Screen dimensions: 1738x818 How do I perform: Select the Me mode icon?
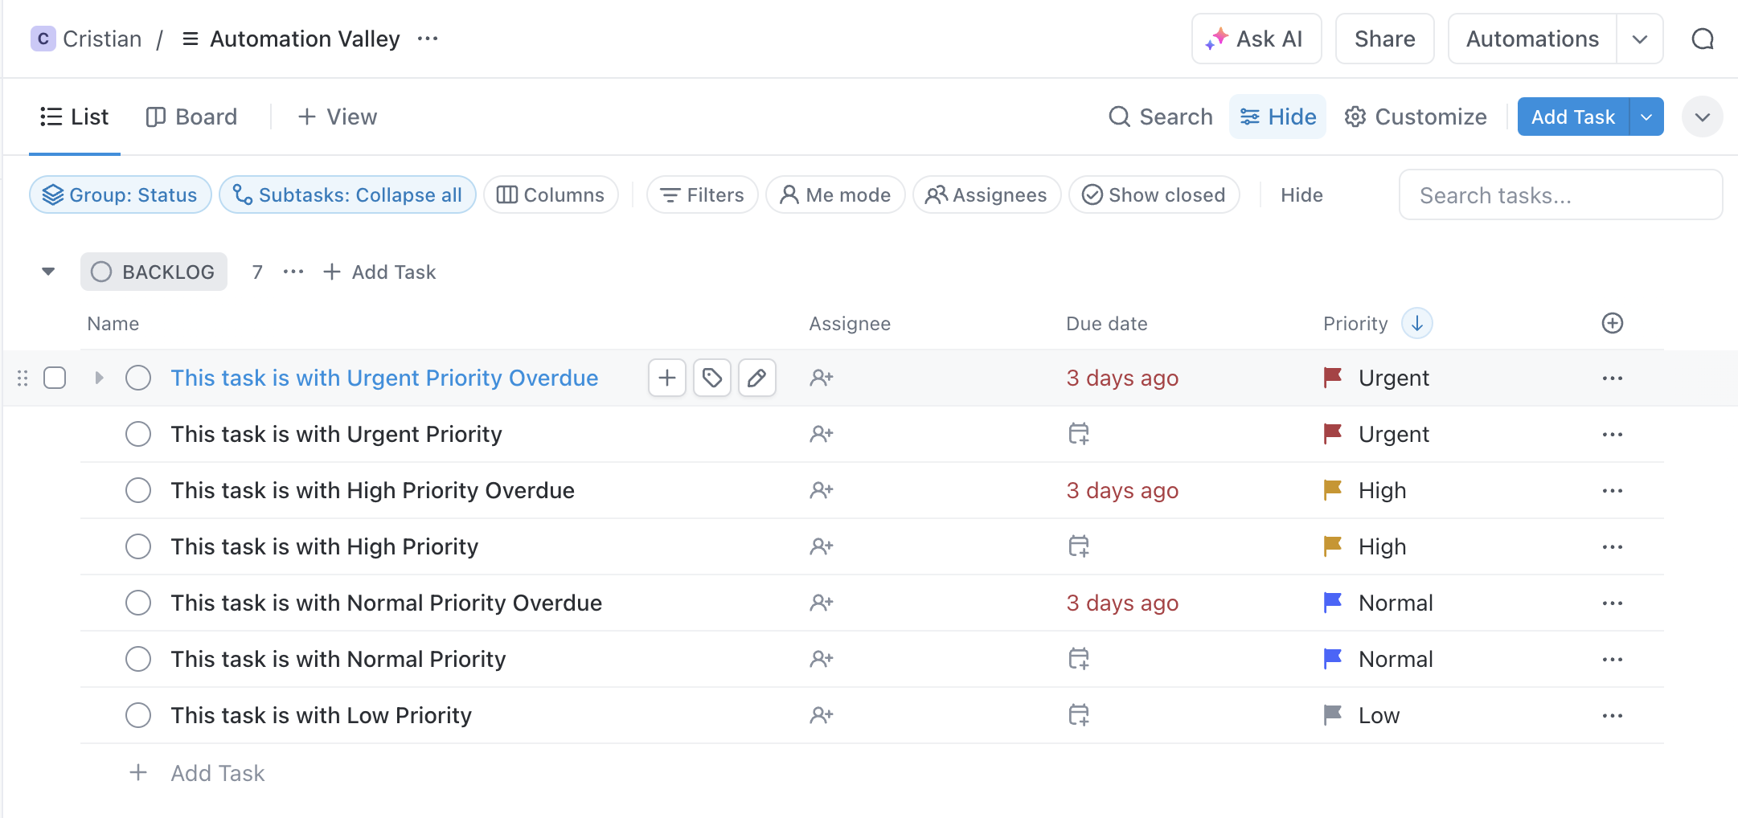pyautogui.click(x=789, y=194)
